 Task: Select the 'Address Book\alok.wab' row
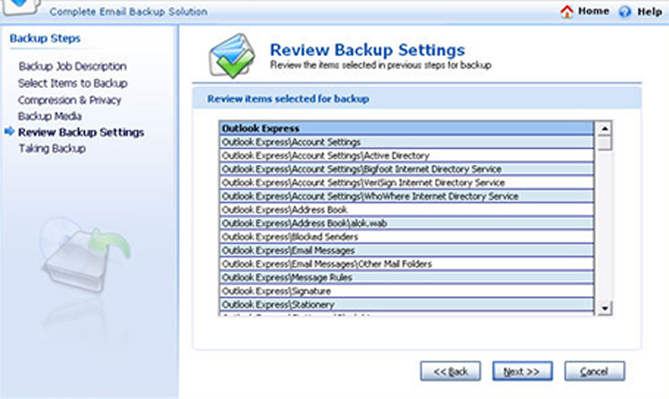406,223
